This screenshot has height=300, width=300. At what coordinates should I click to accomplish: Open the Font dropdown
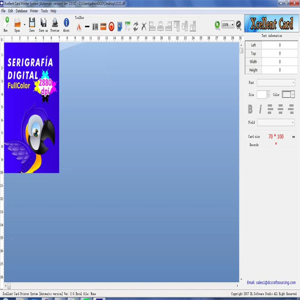[x=276, y=83]
